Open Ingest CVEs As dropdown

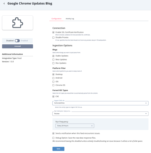tap(100, 103)
